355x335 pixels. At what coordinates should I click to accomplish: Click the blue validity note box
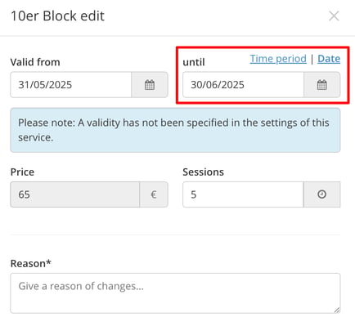pos(175,130)
